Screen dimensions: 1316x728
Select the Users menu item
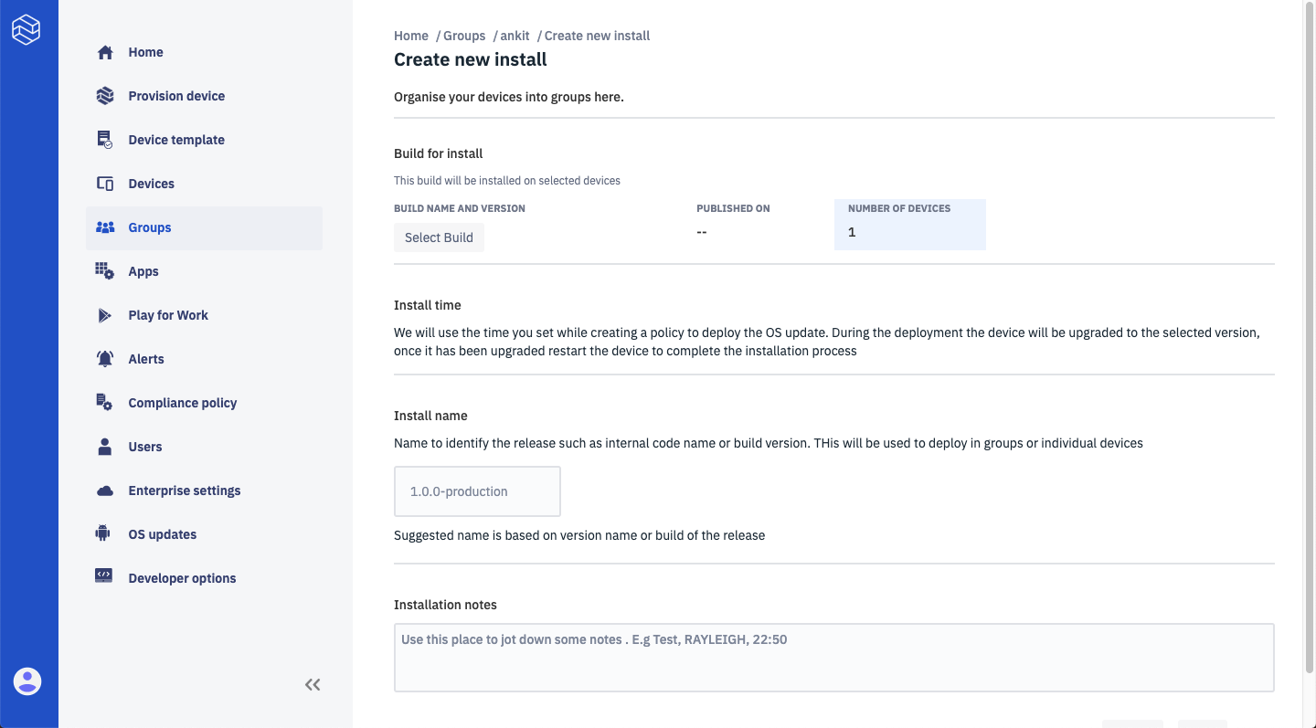coord(144,447)
